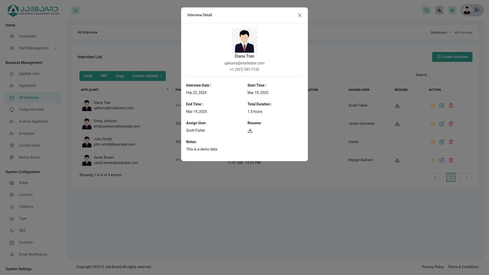489x275 pixels.
Task: View Diana Tran's interview with eye icon
Action: [x=433, y=105]
